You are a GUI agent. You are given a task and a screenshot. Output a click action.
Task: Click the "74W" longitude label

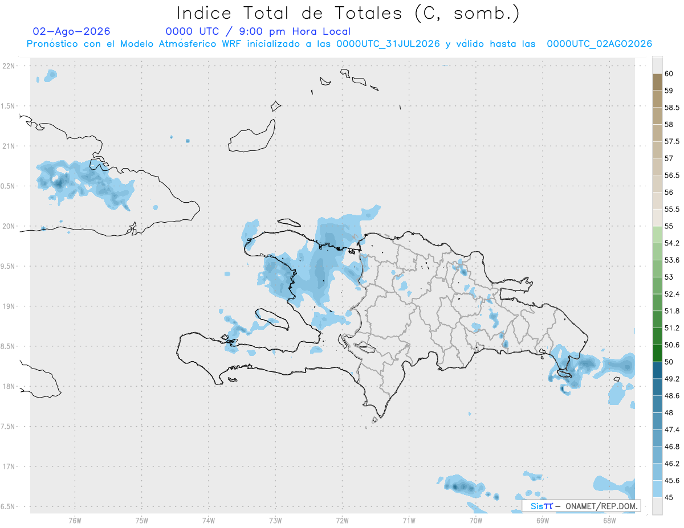coord(209,520)
